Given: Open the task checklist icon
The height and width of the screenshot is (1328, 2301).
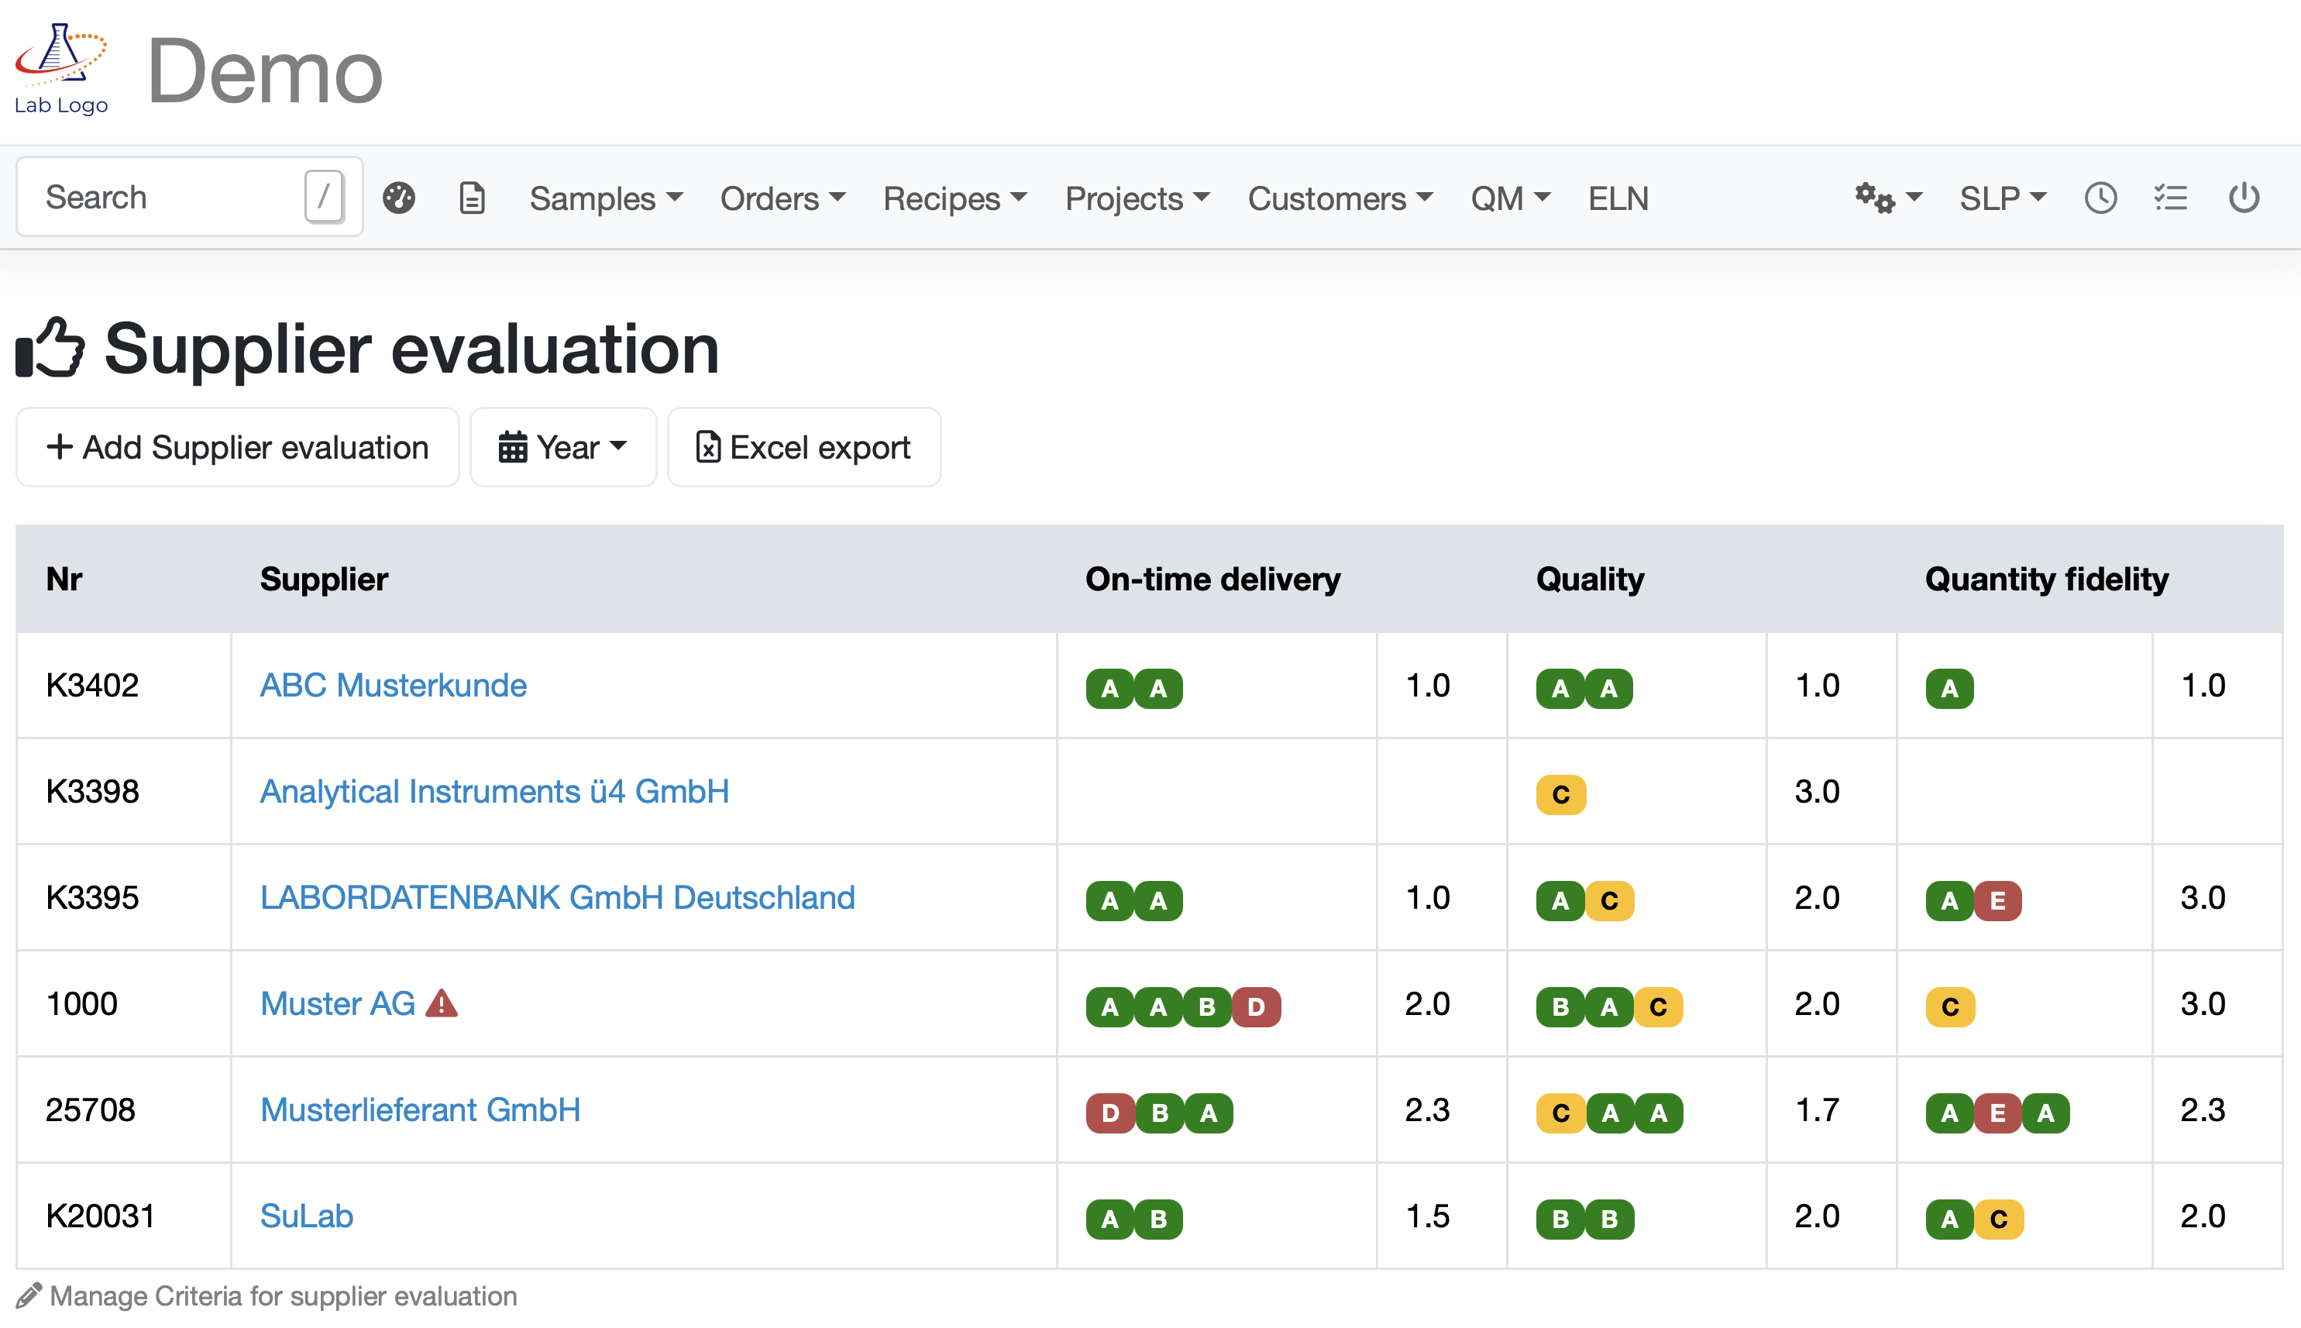Looking at the screenshot, I should coord(2171,198).
